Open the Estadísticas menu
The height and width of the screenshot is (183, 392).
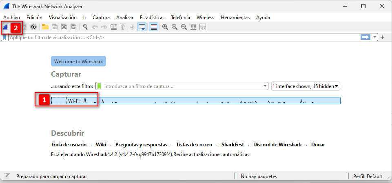coord(152,18)
